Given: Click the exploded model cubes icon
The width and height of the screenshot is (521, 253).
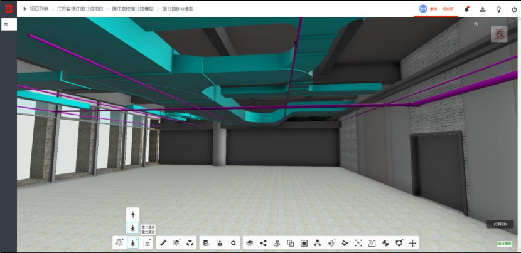Looking at the screenshot, I should tap(190, 243).
